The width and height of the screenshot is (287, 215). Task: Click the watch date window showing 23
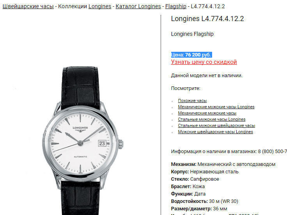(x=102, y=143)
